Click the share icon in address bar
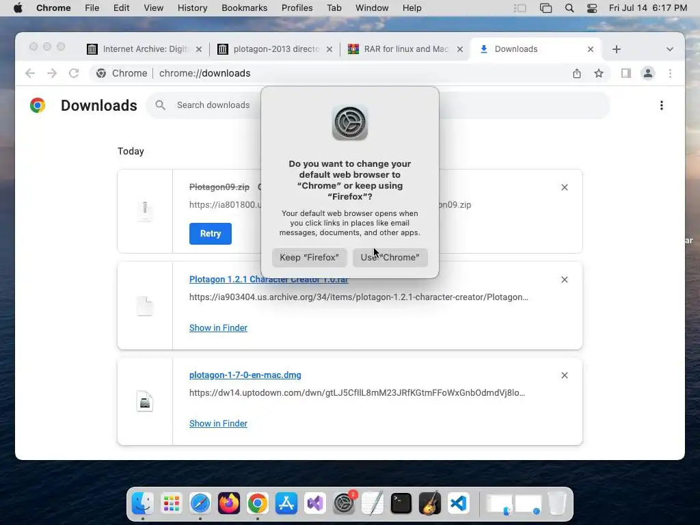This screenshot has width=700, height=525. [577, 73]
